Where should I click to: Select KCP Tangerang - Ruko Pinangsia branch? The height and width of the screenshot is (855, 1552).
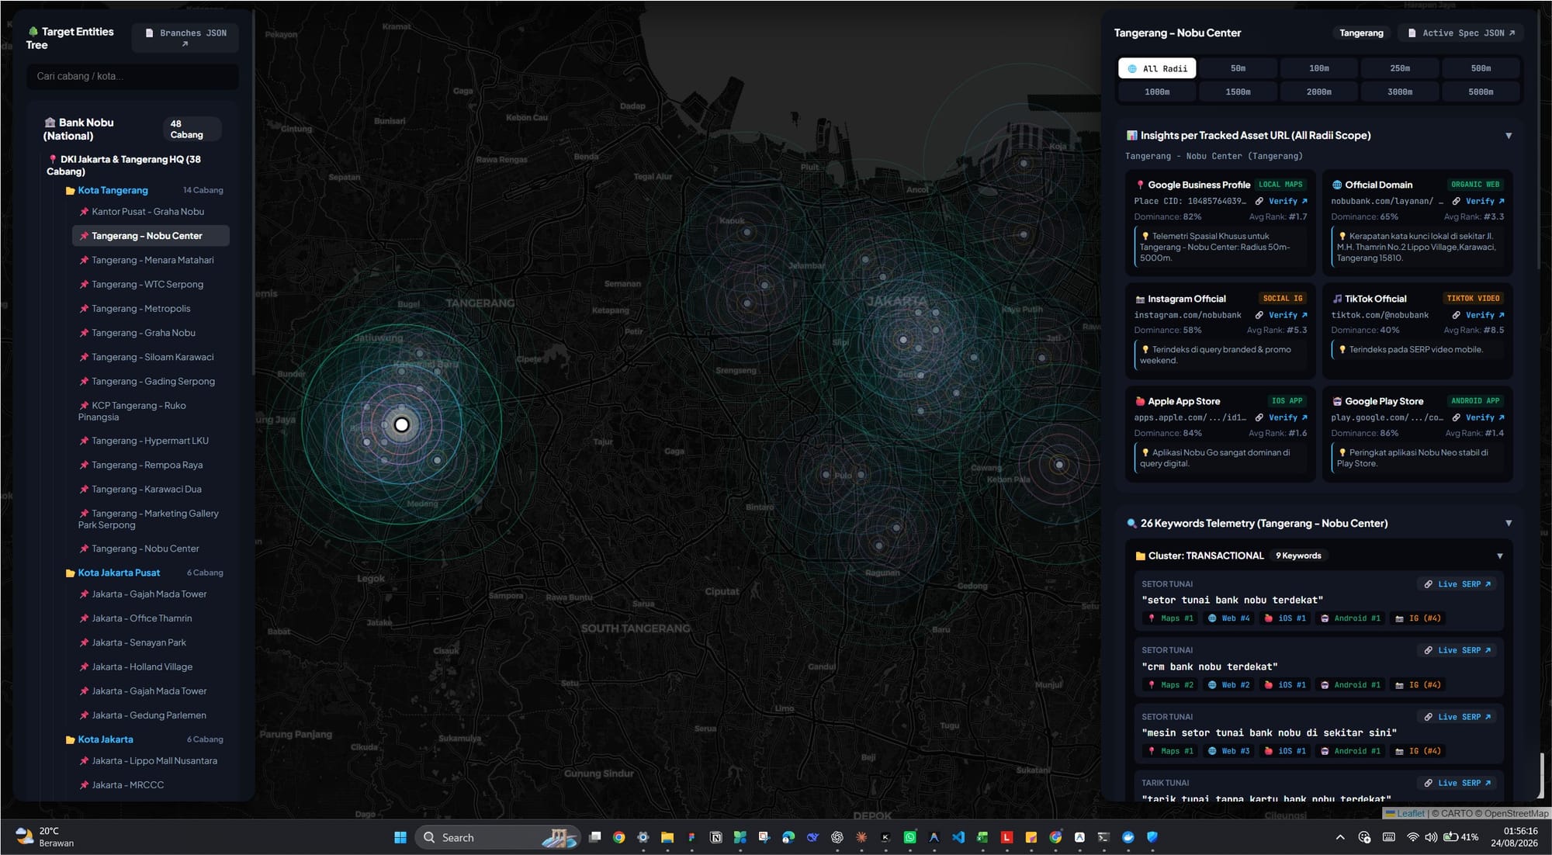coord(151,411)
